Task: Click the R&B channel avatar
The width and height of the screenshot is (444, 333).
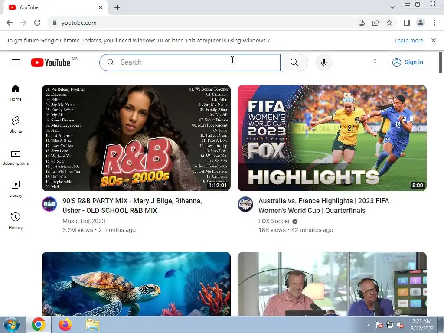Action: click(x=49, y=204)
